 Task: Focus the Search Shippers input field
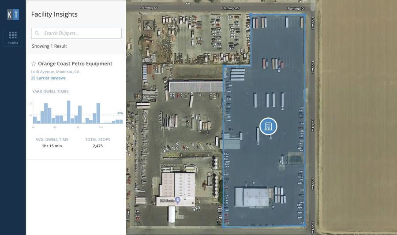pyautogui.click(x=76, y=34)
